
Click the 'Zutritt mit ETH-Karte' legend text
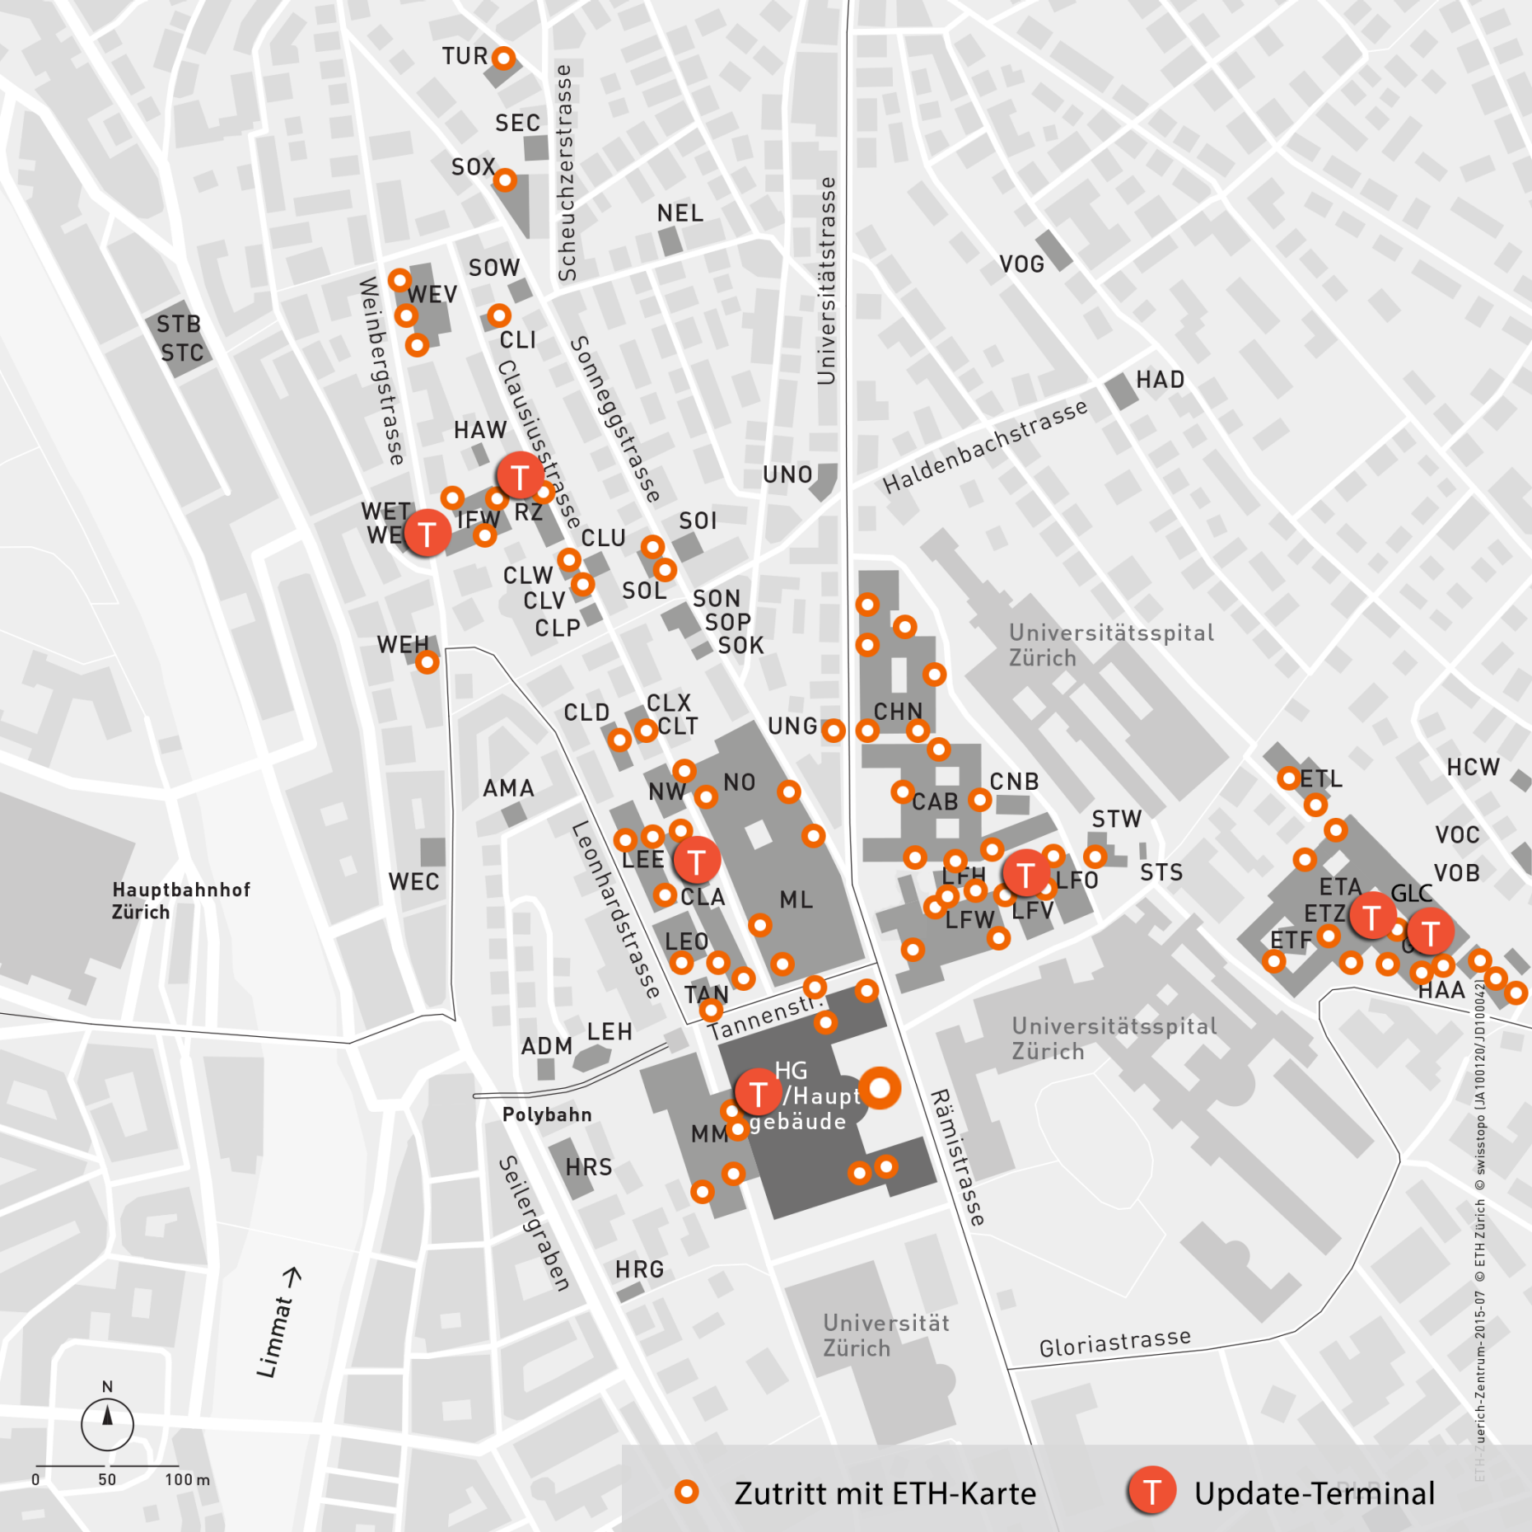885,1493
